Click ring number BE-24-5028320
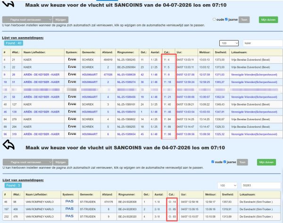The height and width of the screenshot is (223, 283). [127, 216]
